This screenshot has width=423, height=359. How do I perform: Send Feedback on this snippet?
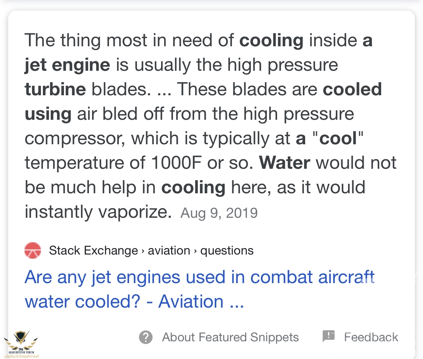coord(371,337)
